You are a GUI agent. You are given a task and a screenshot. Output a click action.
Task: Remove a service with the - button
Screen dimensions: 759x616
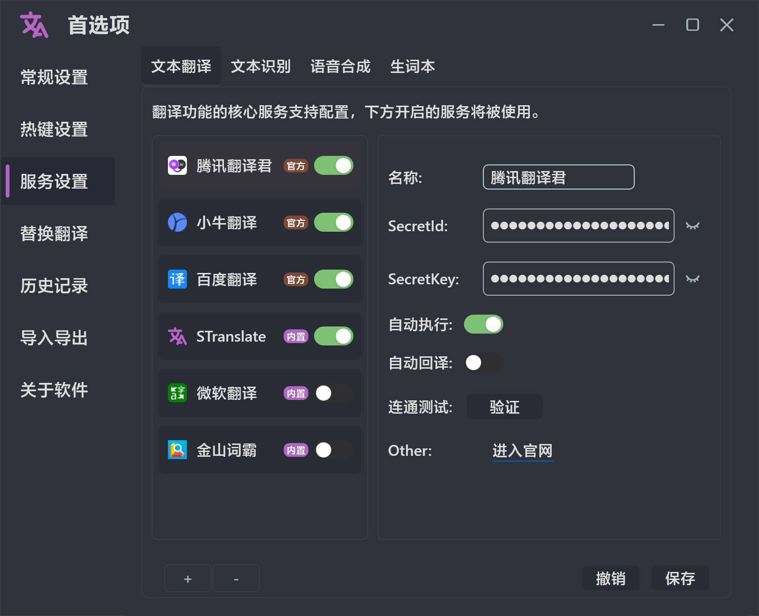(x=236, y=578)
